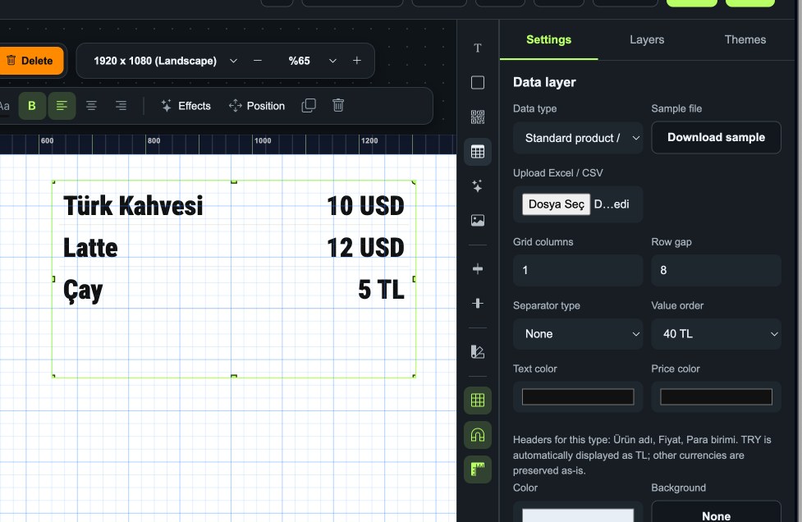Click the vertical line tool icon
Viewport: 802px width, 522px height.
coord(478,303)
